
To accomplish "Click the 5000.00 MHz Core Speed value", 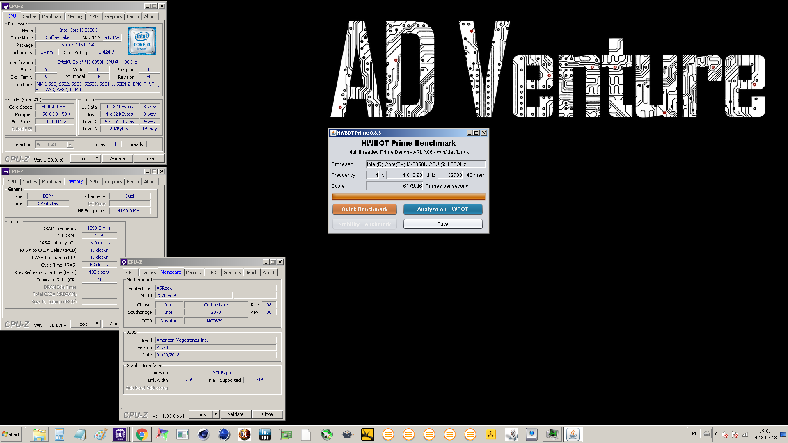I will click(55, 107).
